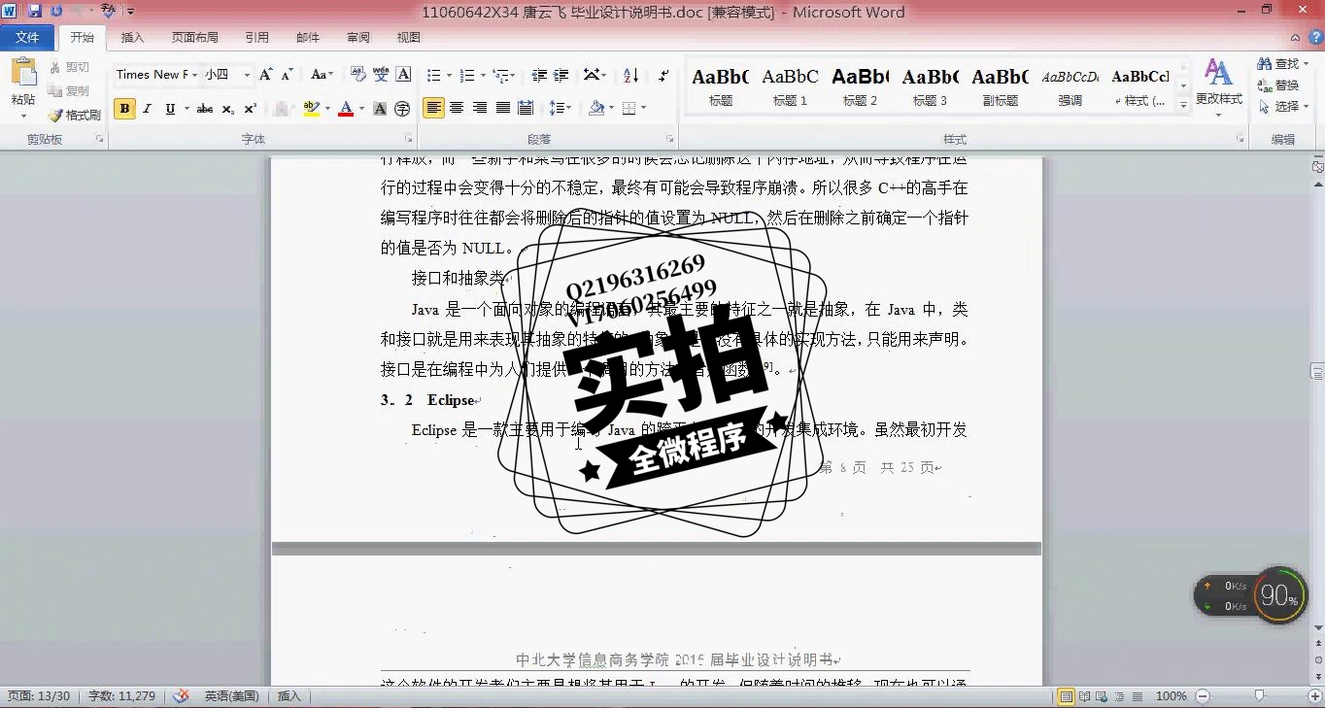Screen dimensions: 1325x708
Task: Justify the paragraph text
Action: 502,108
